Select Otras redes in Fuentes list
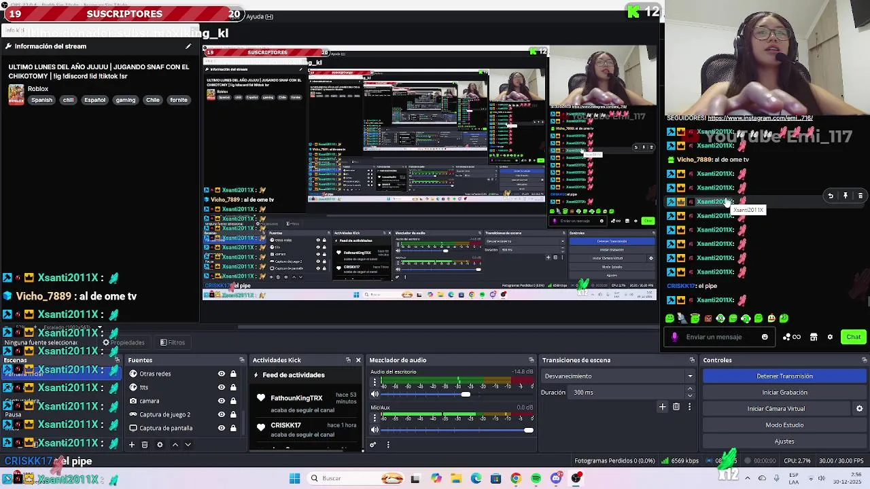Screen dimensions: 870x489 pyautogui.click(x=155, y=374)
